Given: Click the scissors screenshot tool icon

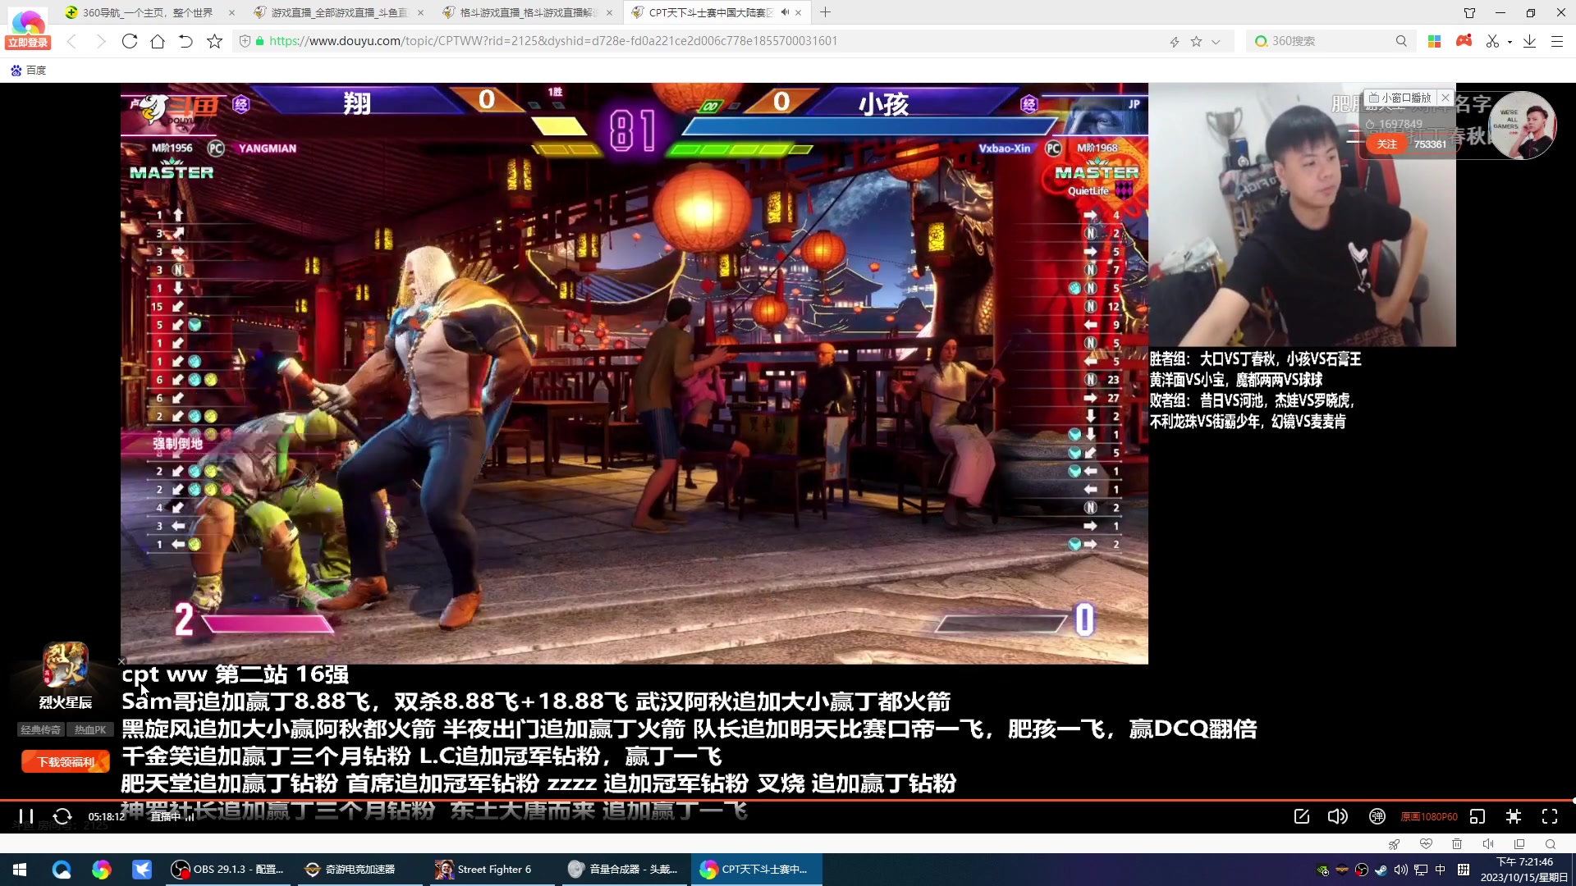Looking at the screenshot, I should [x=1492, y=41].
